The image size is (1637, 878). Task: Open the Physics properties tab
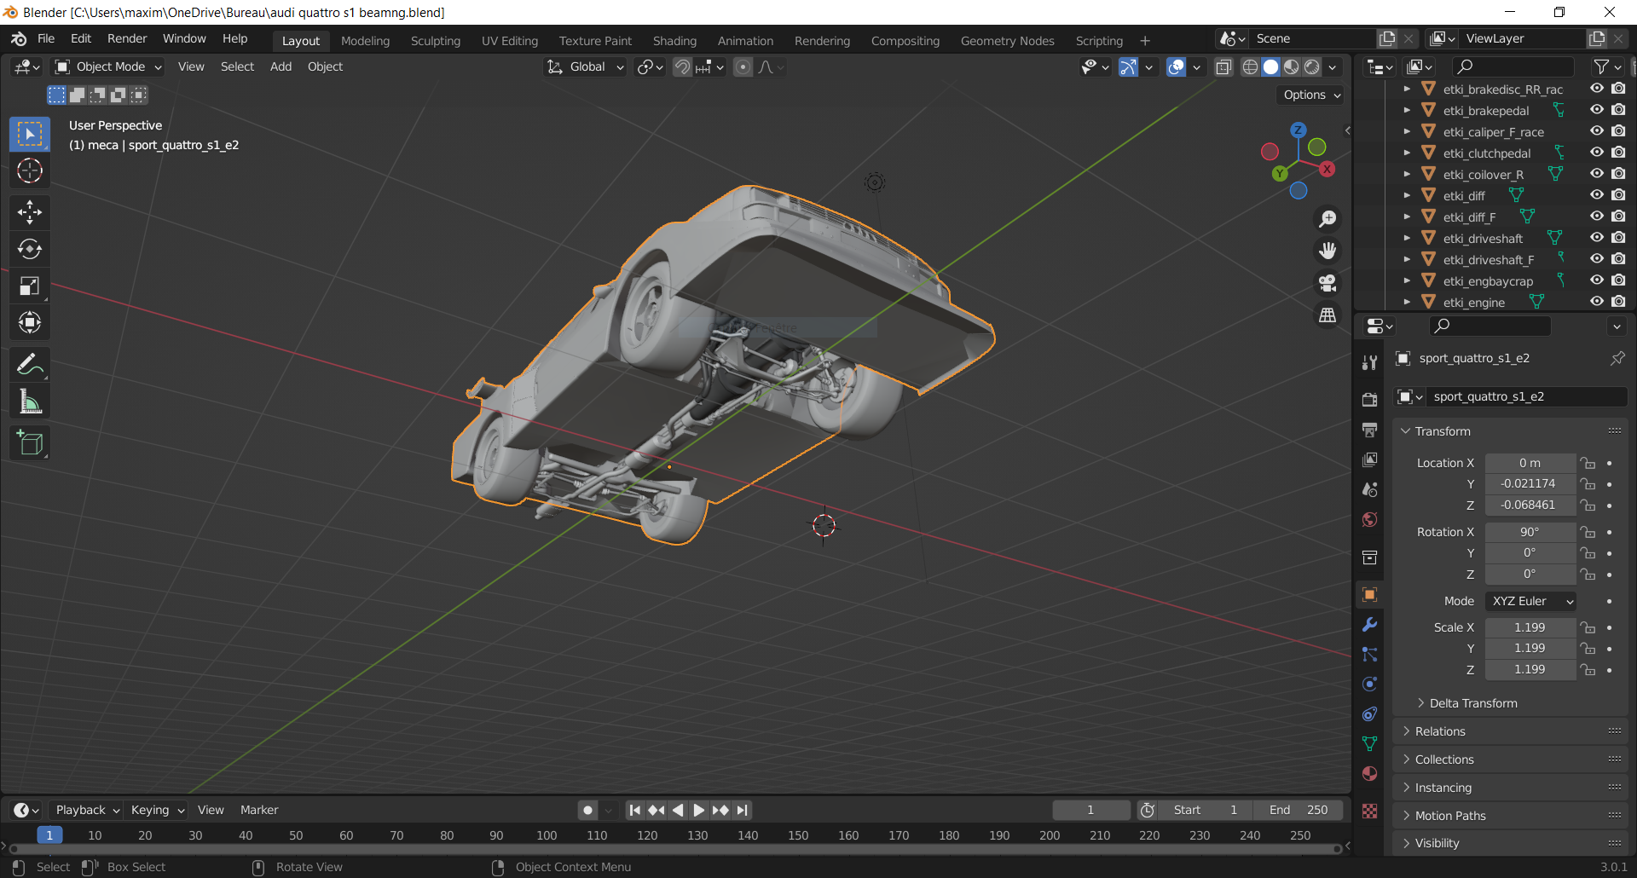point(1369,684)
